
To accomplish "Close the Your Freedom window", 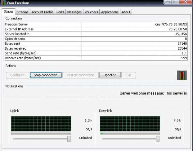I will [x=186, y=2].
